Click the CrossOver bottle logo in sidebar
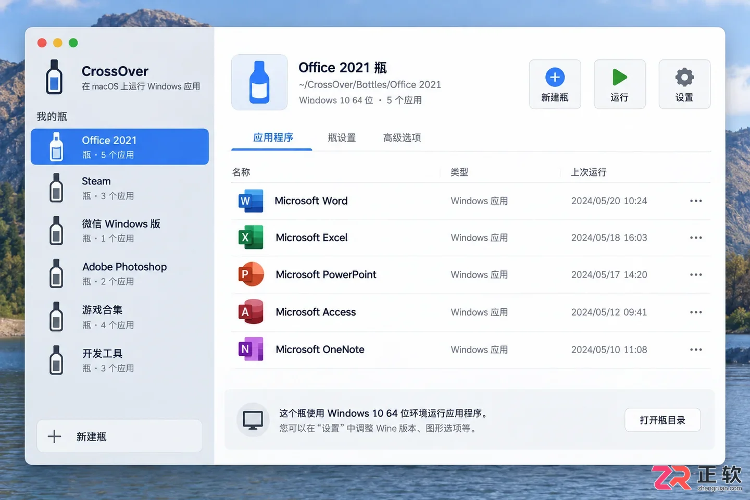750x500 pixels. pos(55,77)
